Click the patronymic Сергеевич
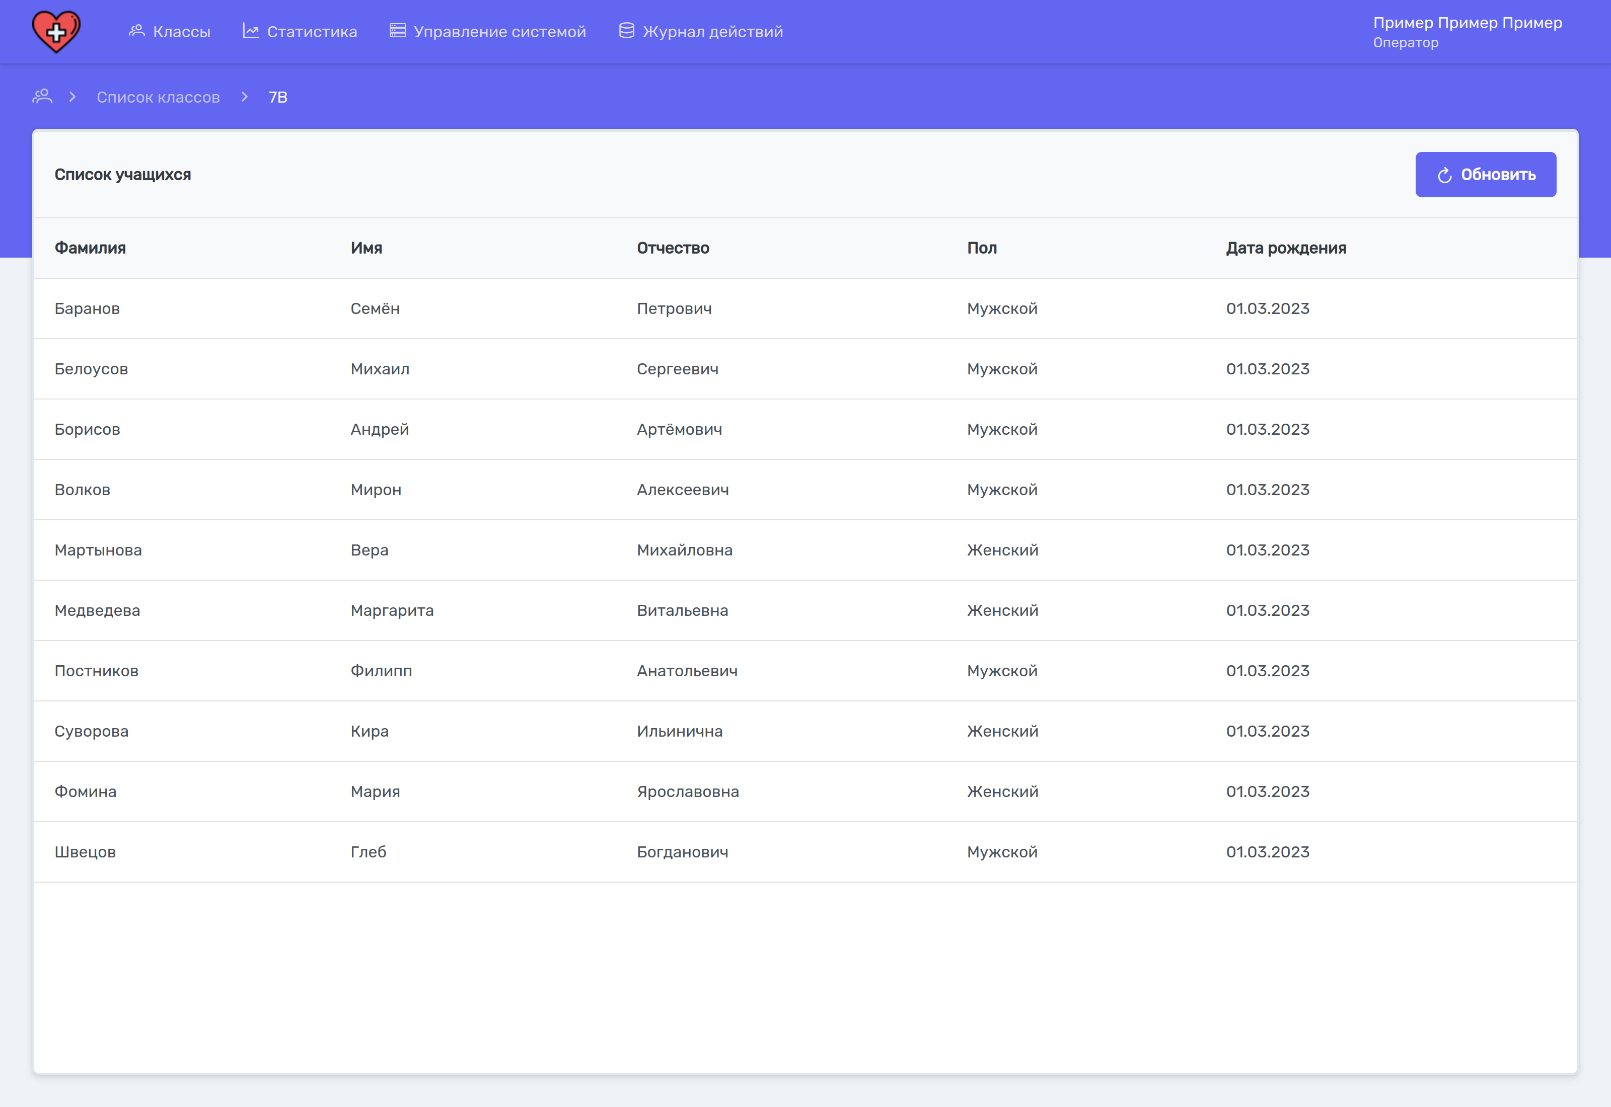The image size is (1611, 1107). [x=678, y=369]
